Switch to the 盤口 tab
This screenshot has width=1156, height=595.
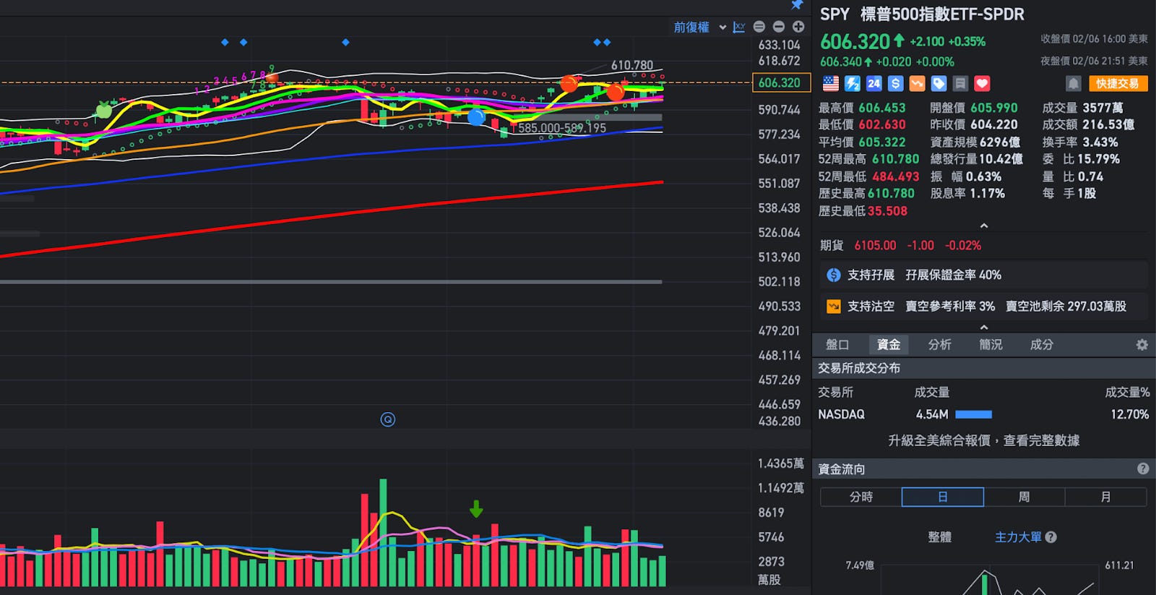point(837,345)
